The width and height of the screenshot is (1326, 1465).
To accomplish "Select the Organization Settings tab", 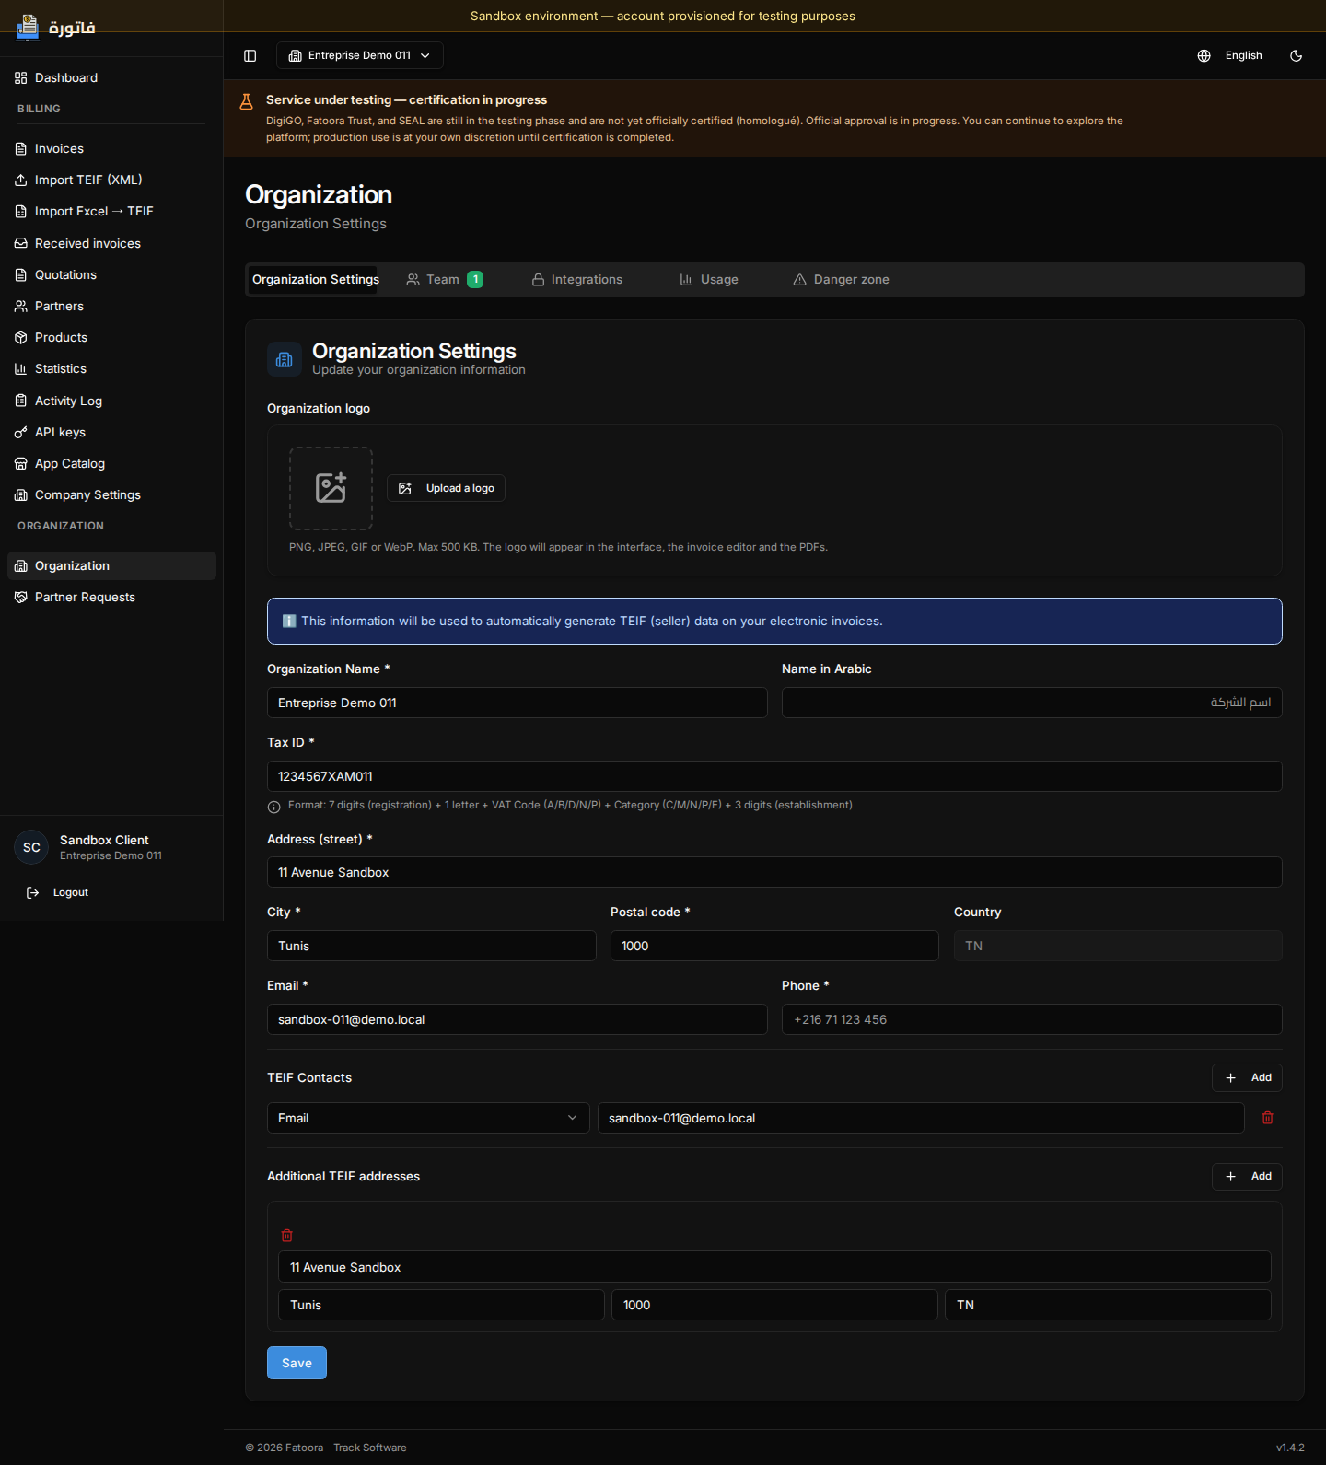I will click(315, 279).
